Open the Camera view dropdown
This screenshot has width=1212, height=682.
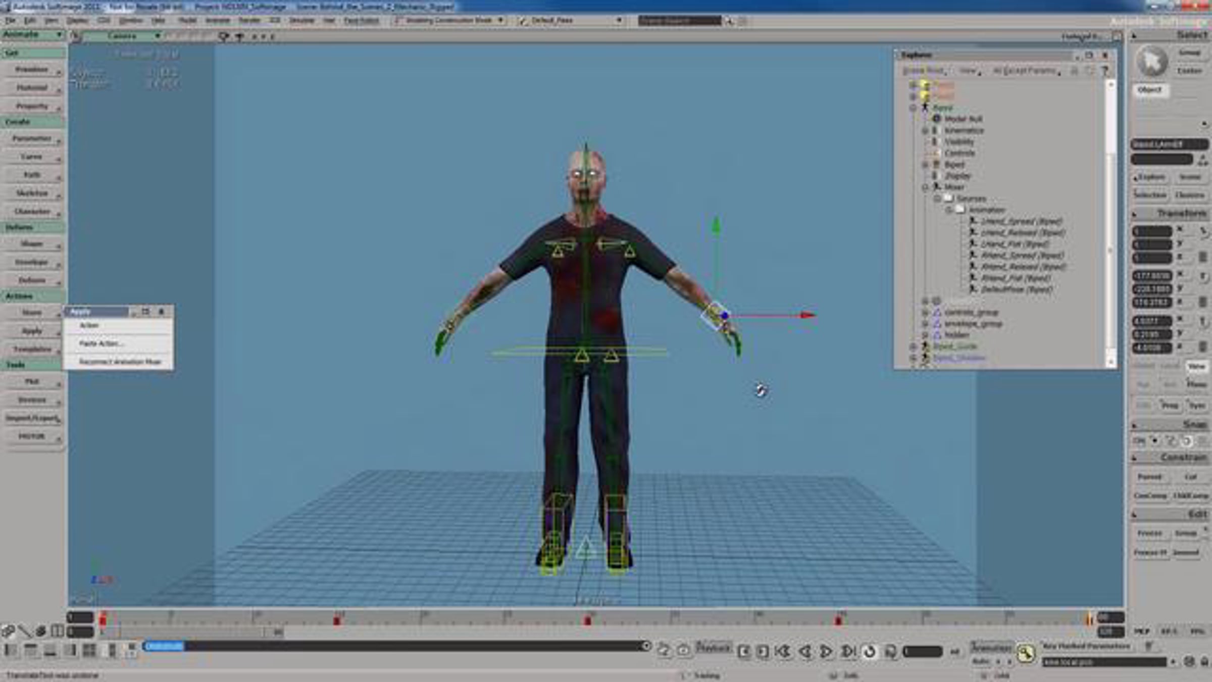[x=122, y=36]
